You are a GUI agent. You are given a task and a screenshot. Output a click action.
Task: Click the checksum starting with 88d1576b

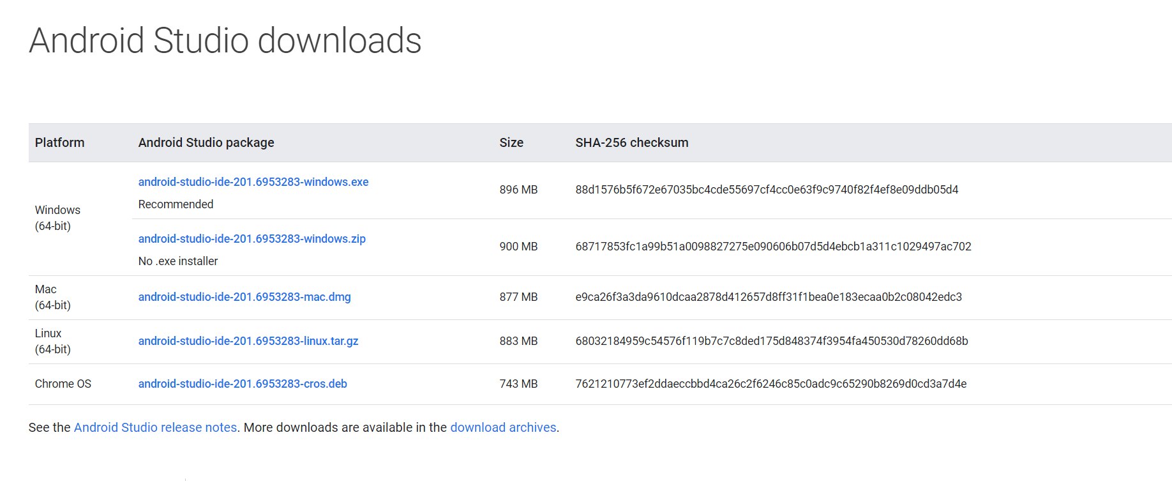pyautogui.click(x=767, y=190)
